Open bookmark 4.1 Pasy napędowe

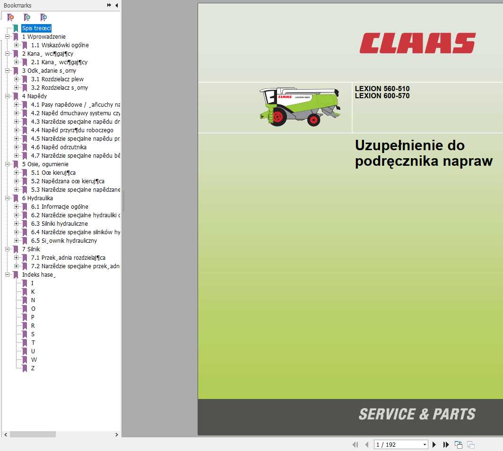coord(75,104)
